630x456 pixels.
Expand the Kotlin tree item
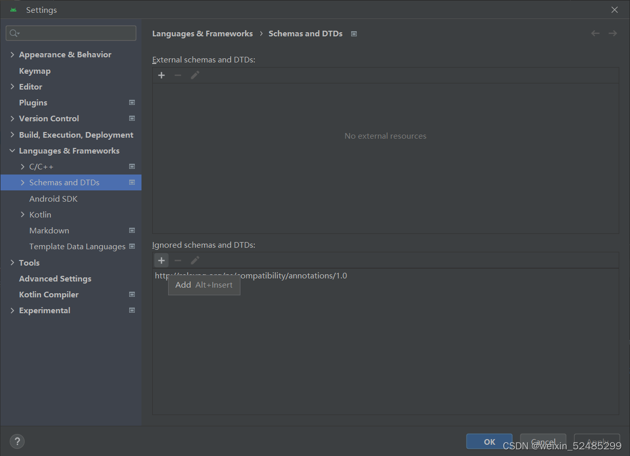(22, 214)
